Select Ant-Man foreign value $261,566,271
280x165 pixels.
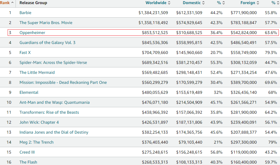click(x=244, y=103)
